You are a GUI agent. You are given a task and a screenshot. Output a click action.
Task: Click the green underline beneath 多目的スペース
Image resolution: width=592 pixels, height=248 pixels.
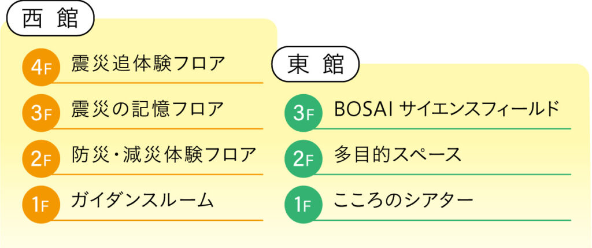pyautogui.click(x=439, y=174)
